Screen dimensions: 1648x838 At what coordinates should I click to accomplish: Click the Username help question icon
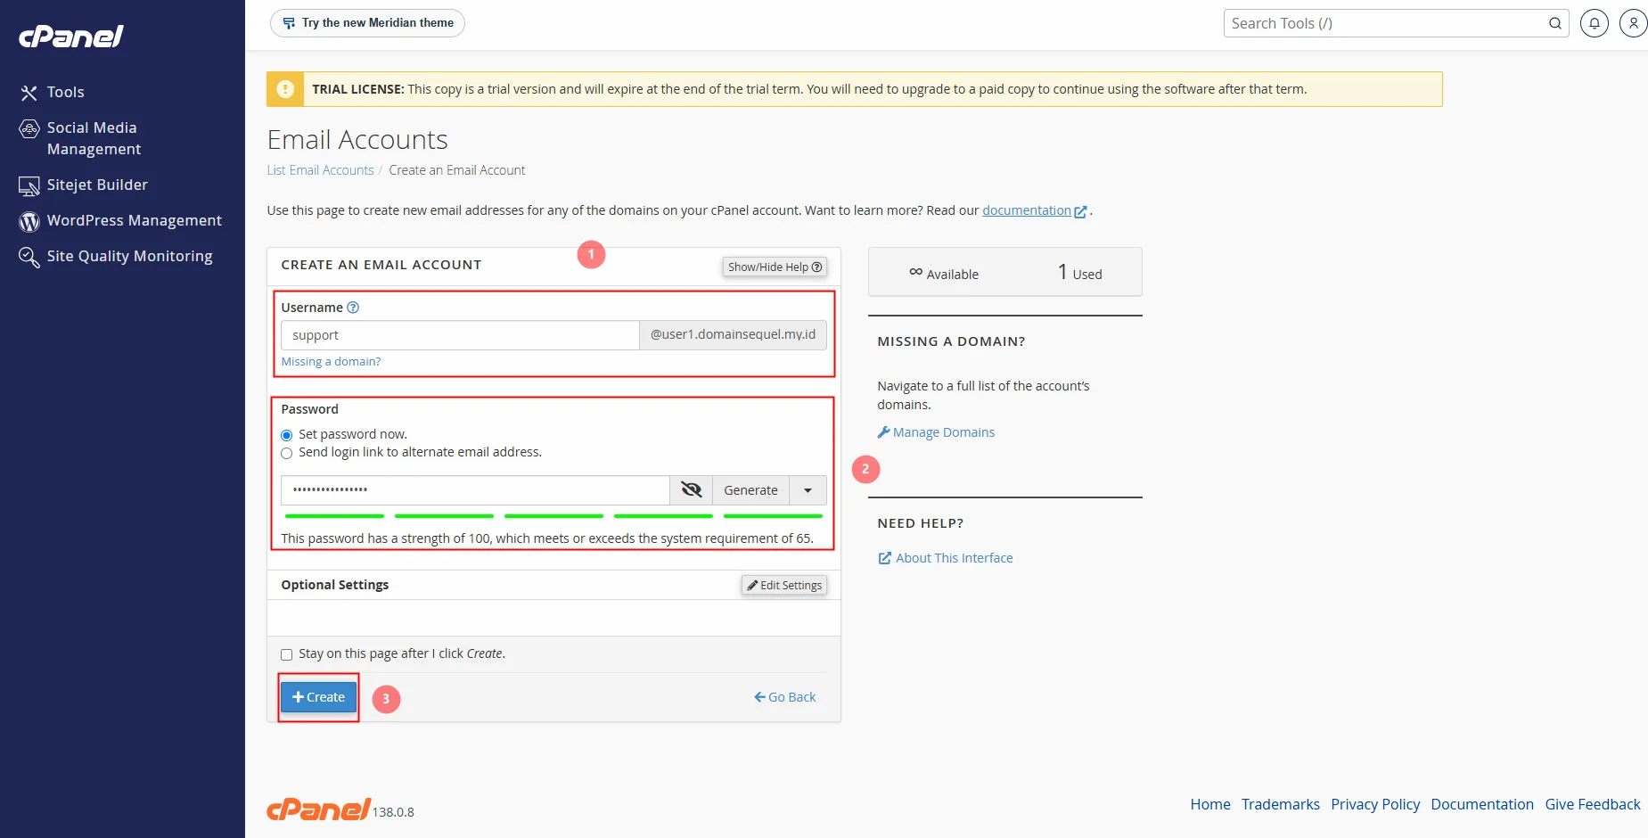353,308
